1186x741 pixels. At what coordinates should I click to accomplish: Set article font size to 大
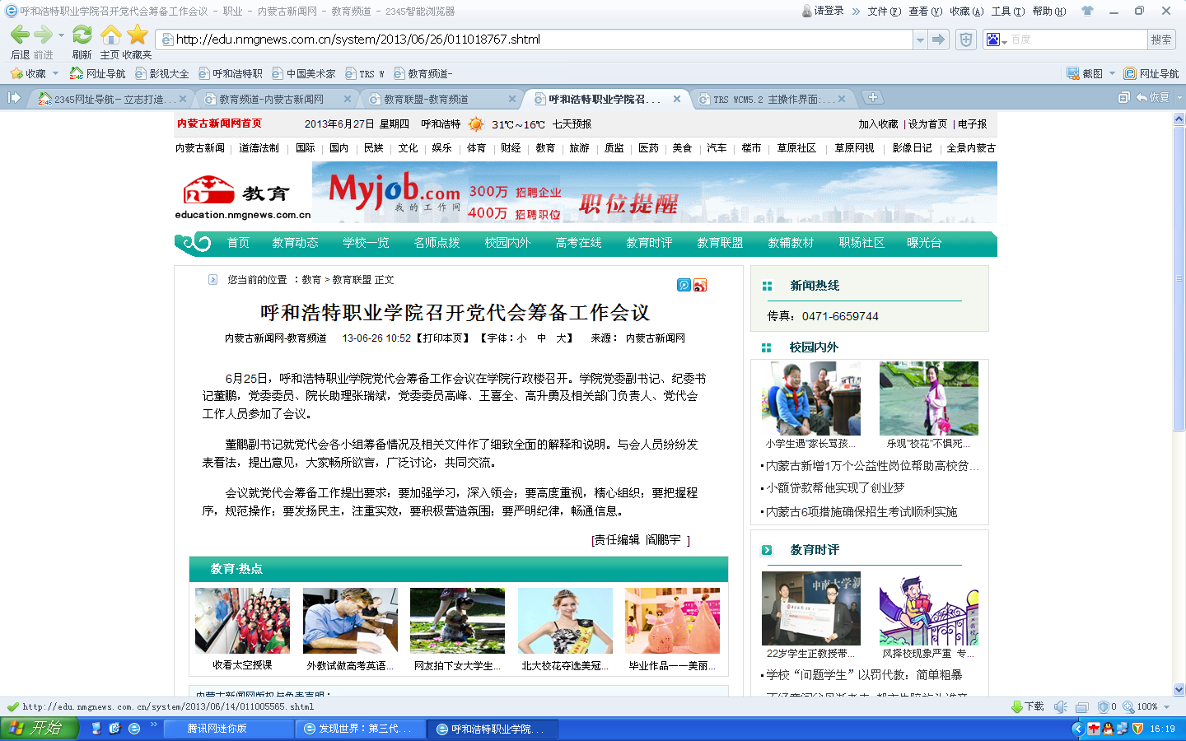pos(561,338)
